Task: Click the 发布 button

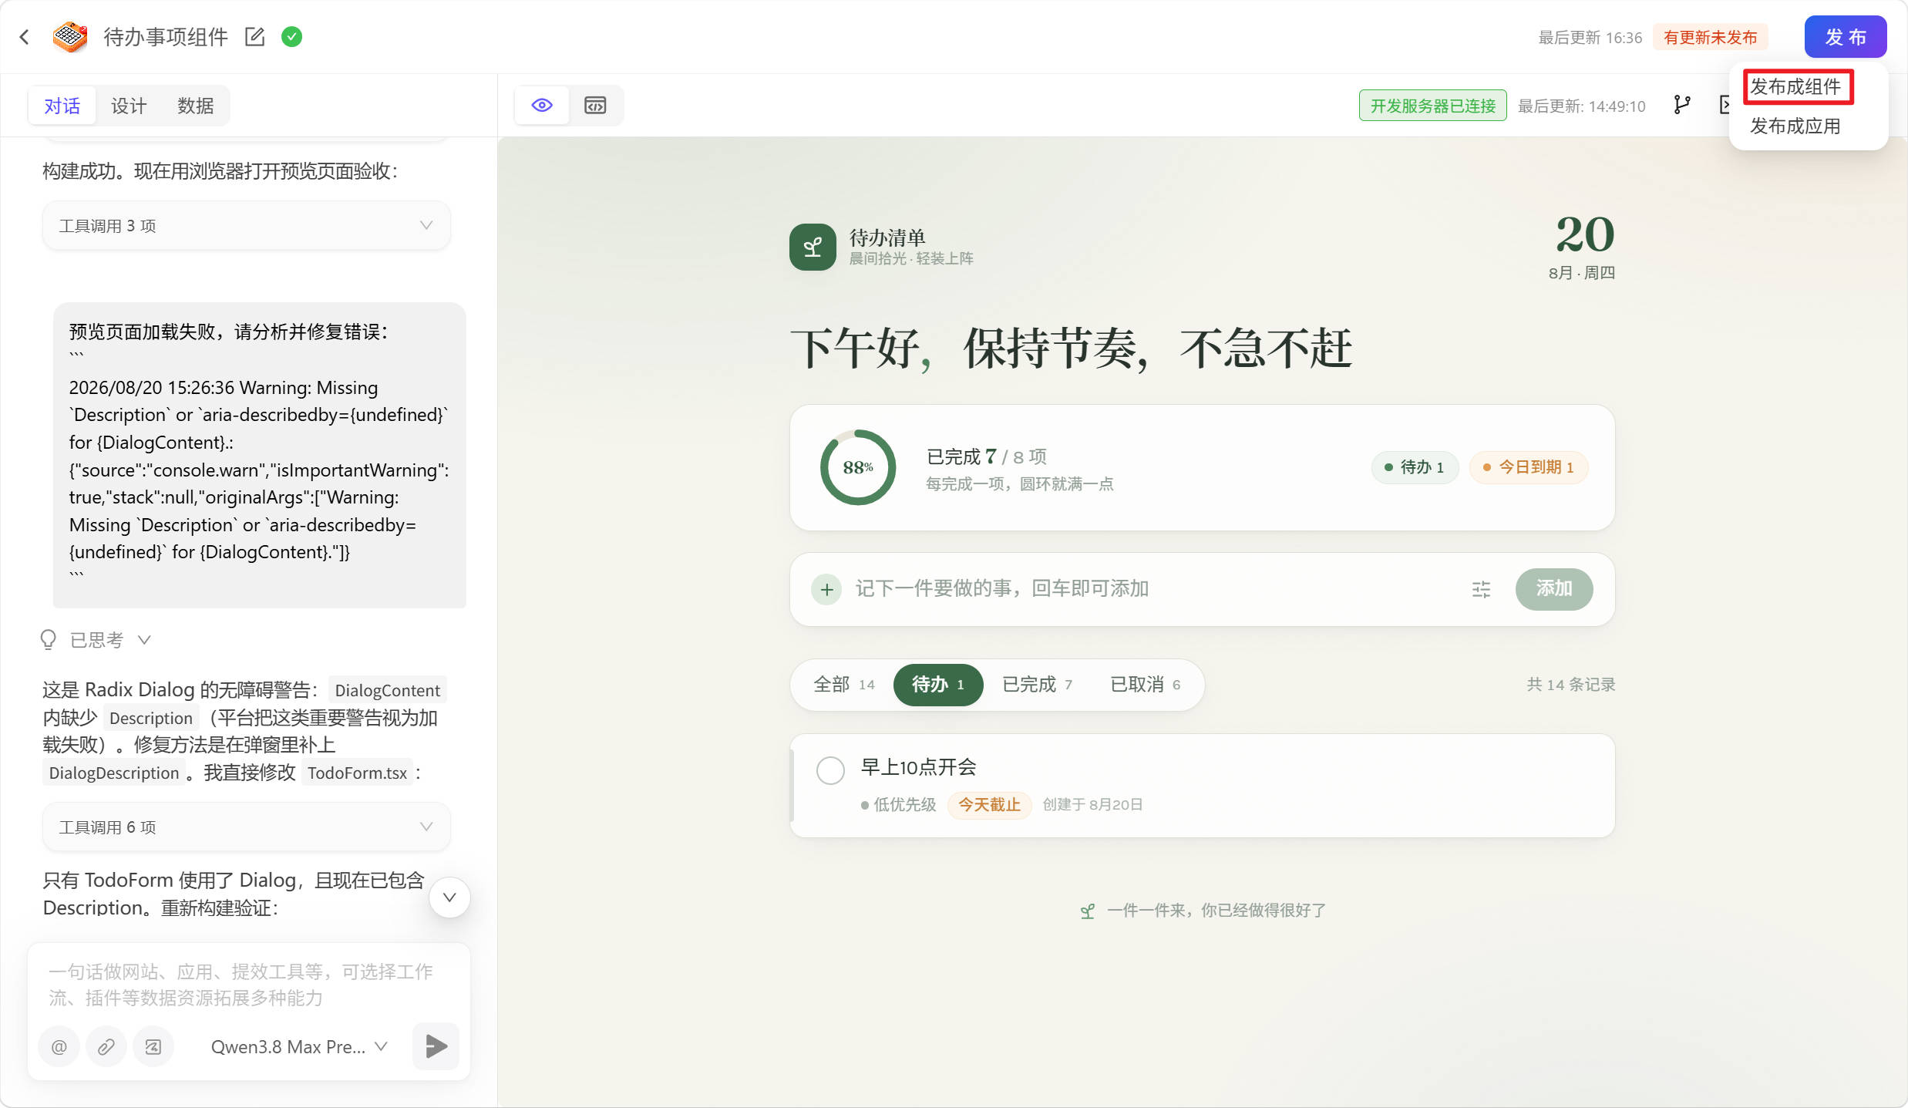Action: [x=1846, y=37]
